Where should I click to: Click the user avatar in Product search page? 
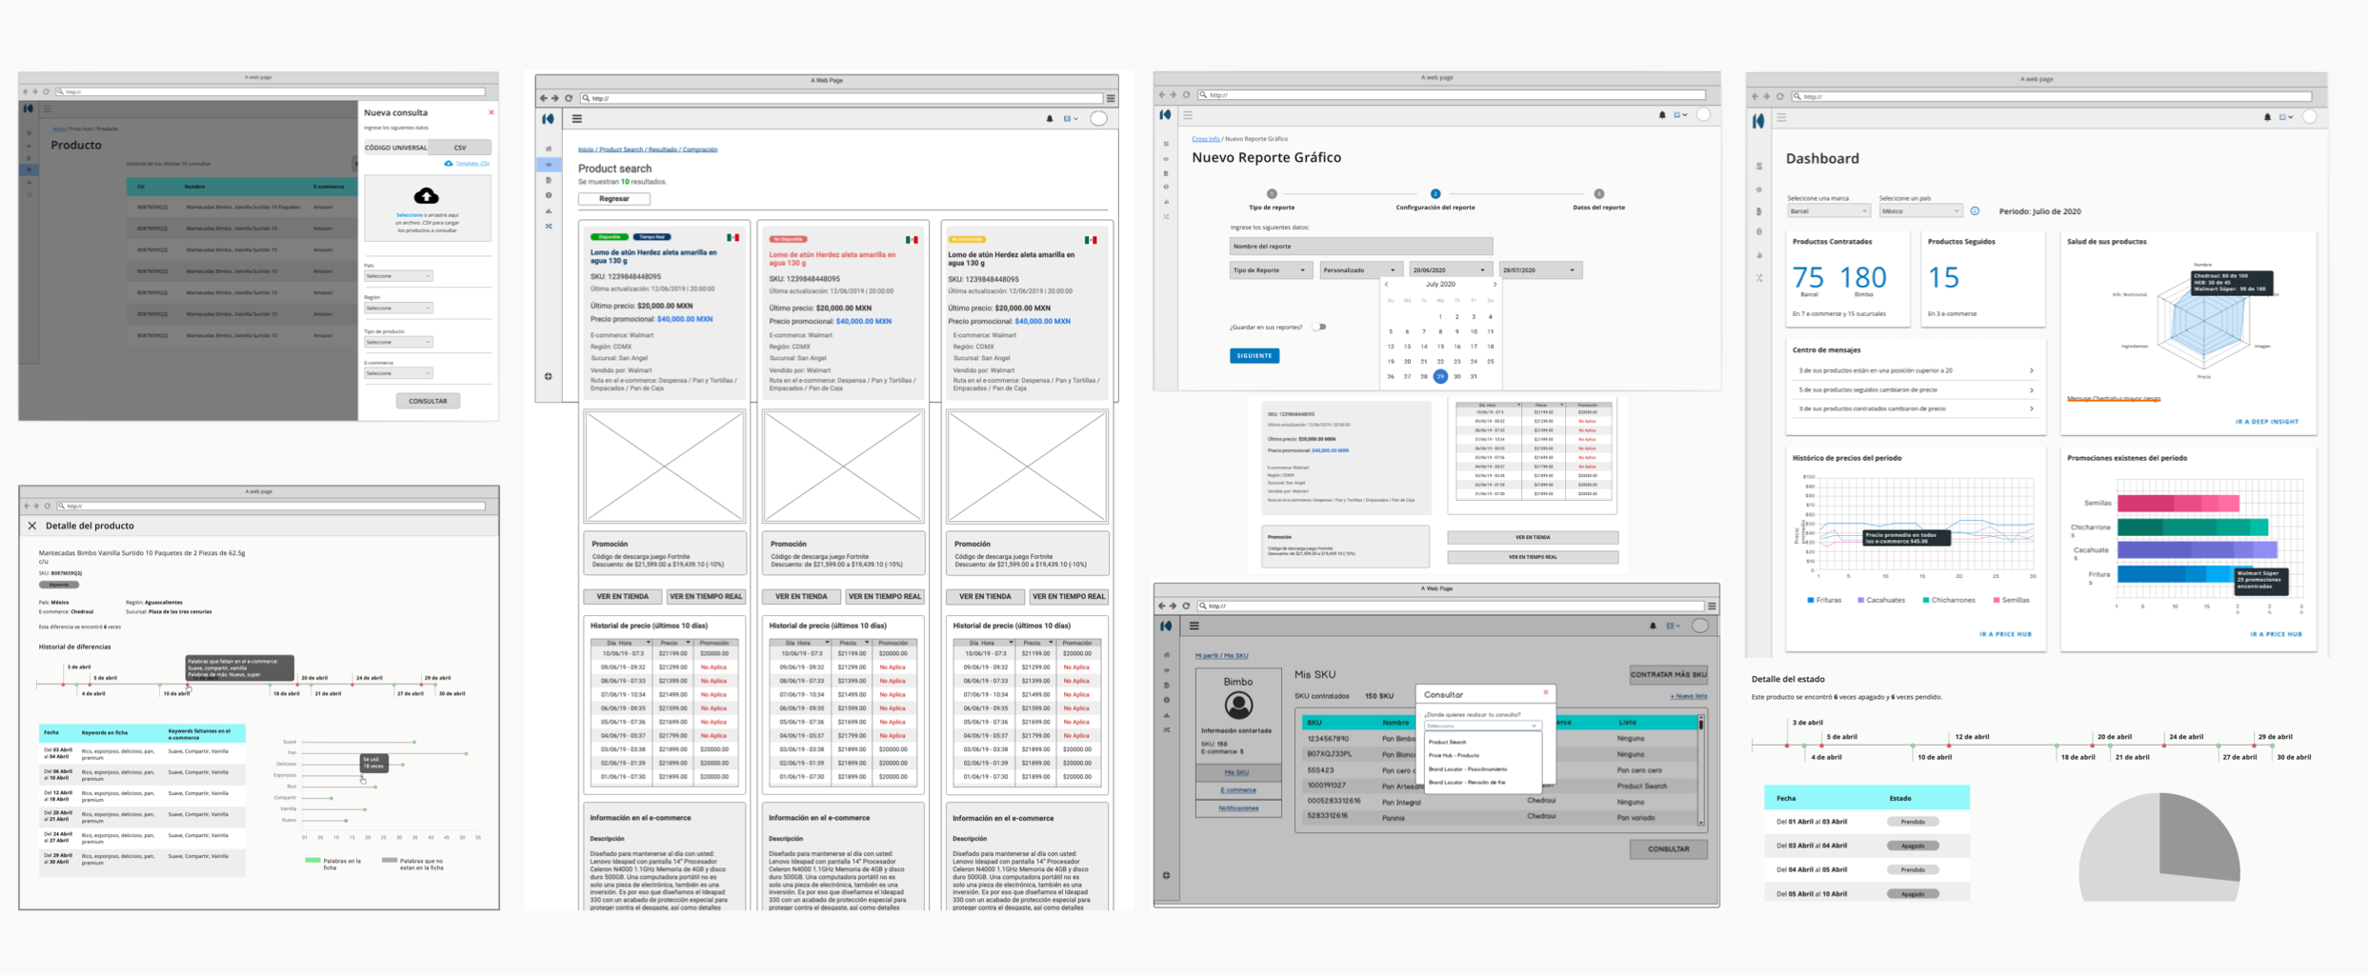[x=1099, y=119]
